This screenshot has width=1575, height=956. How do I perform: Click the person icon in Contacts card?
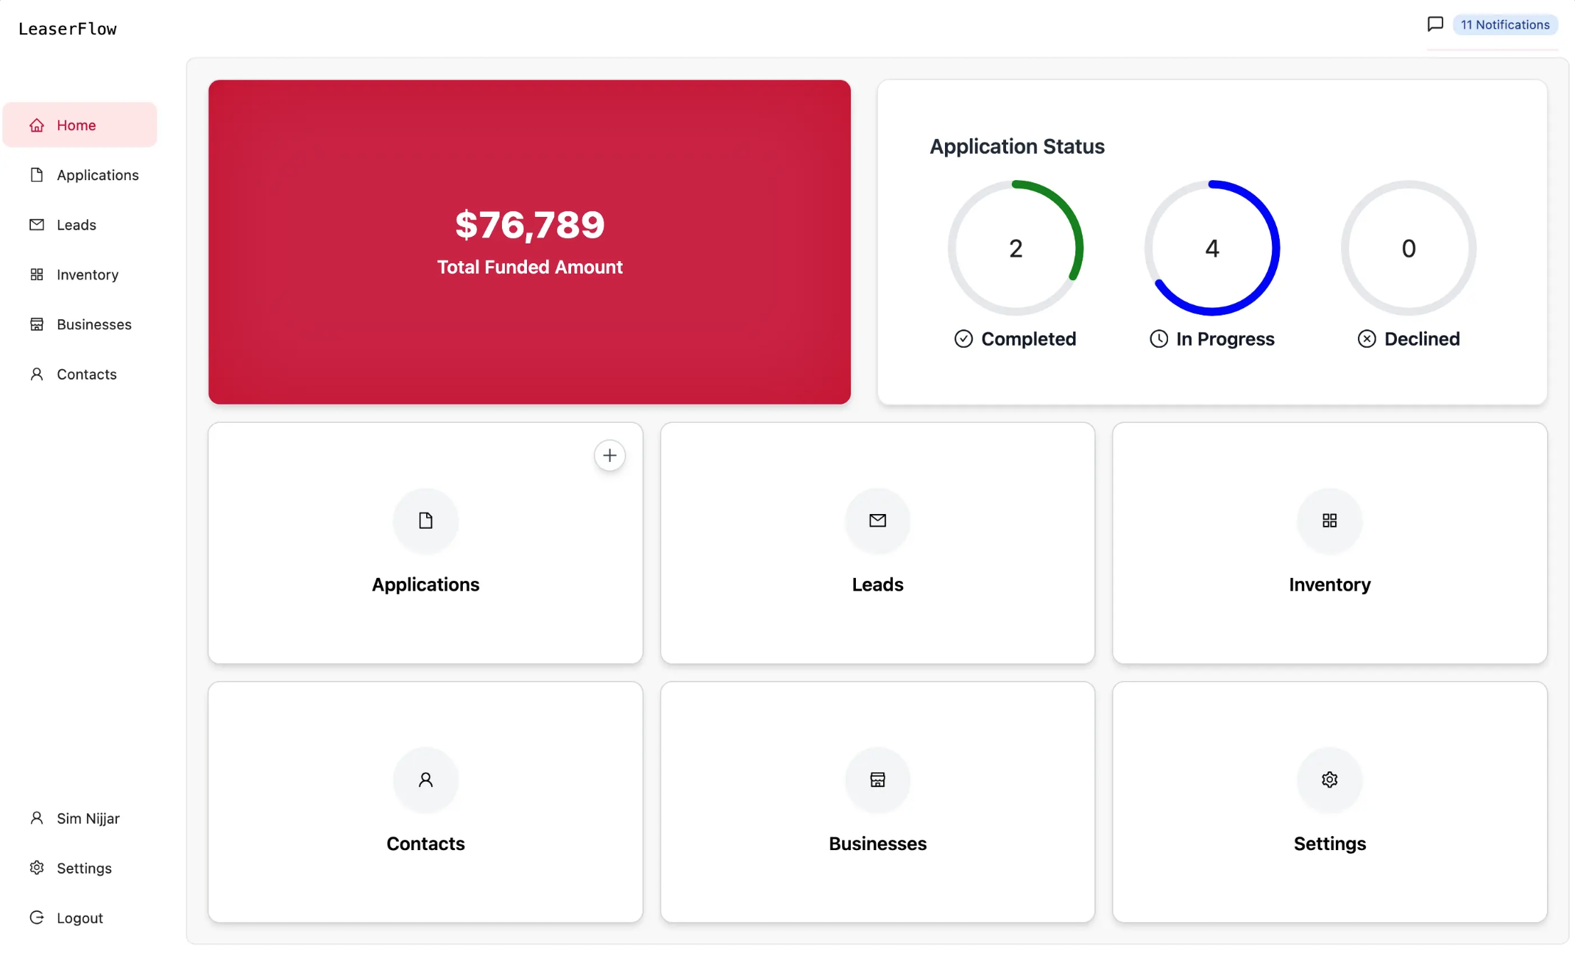point(425,780)
